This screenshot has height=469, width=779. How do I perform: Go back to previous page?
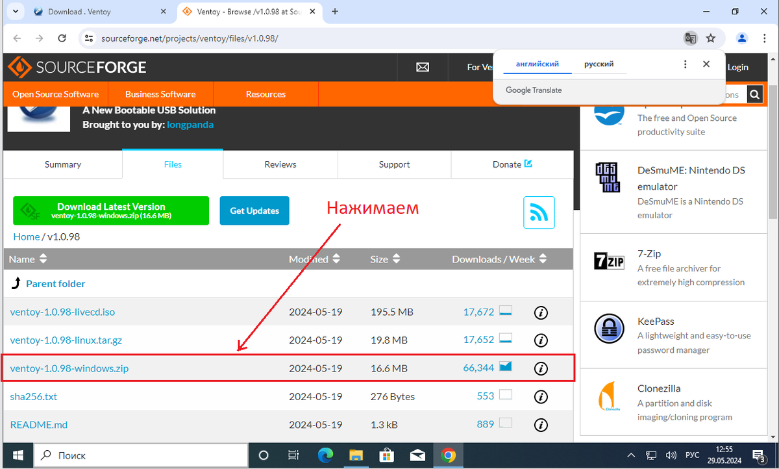[17, 38]
